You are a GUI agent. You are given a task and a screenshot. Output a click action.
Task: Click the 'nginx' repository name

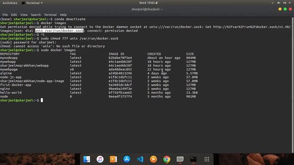[x=5, y=88]
